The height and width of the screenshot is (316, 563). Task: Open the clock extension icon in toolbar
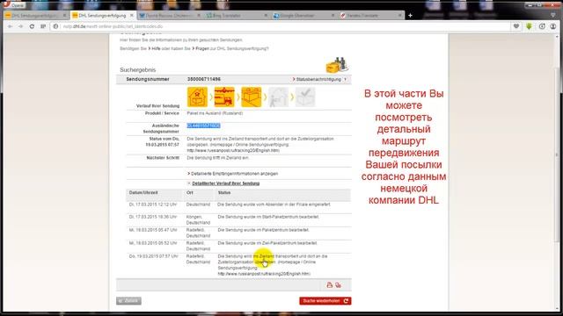pyautogui.click(x=542, y=26)
